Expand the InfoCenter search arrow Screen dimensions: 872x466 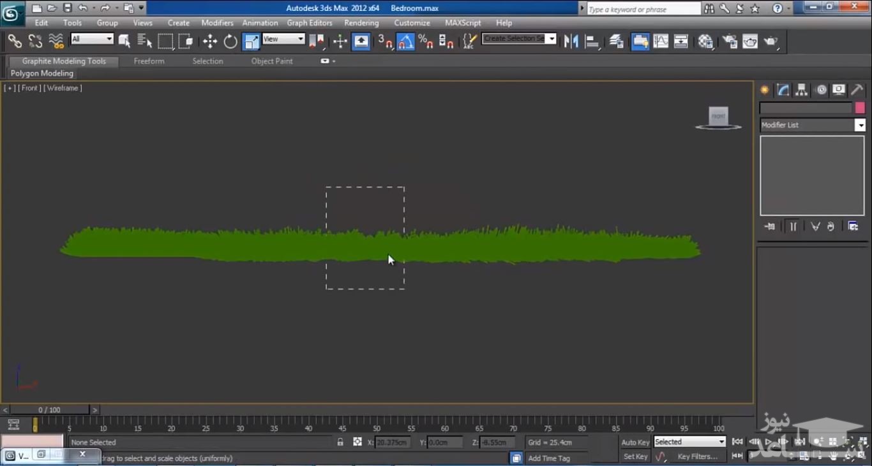582,9
